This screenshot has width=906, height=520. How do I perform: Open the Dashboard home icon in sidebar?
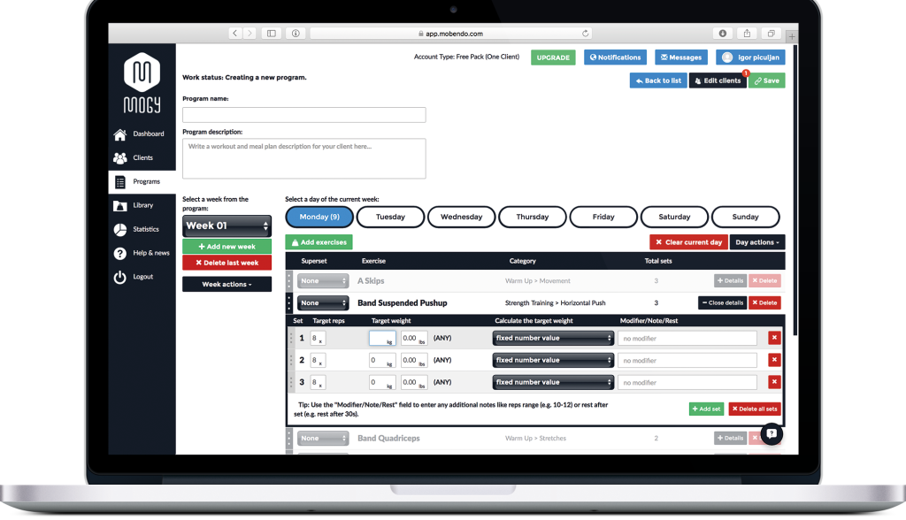[119, 134]
